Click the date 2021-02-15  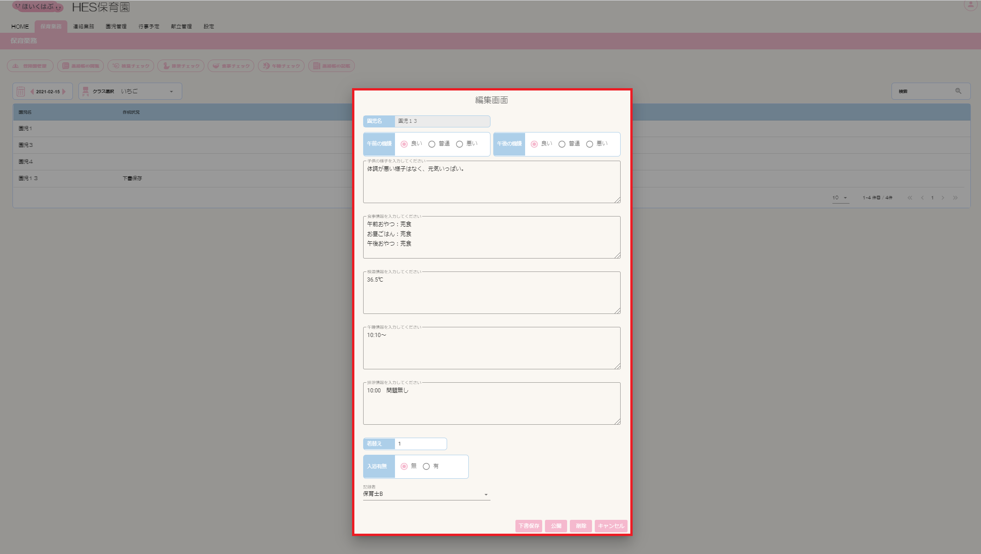click(x=48, y=91)
